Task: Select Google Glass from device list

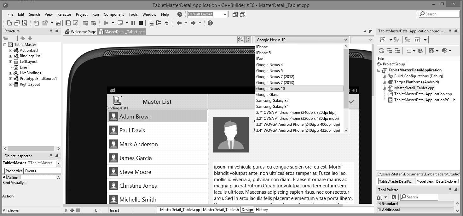Action: coord(299,95)
